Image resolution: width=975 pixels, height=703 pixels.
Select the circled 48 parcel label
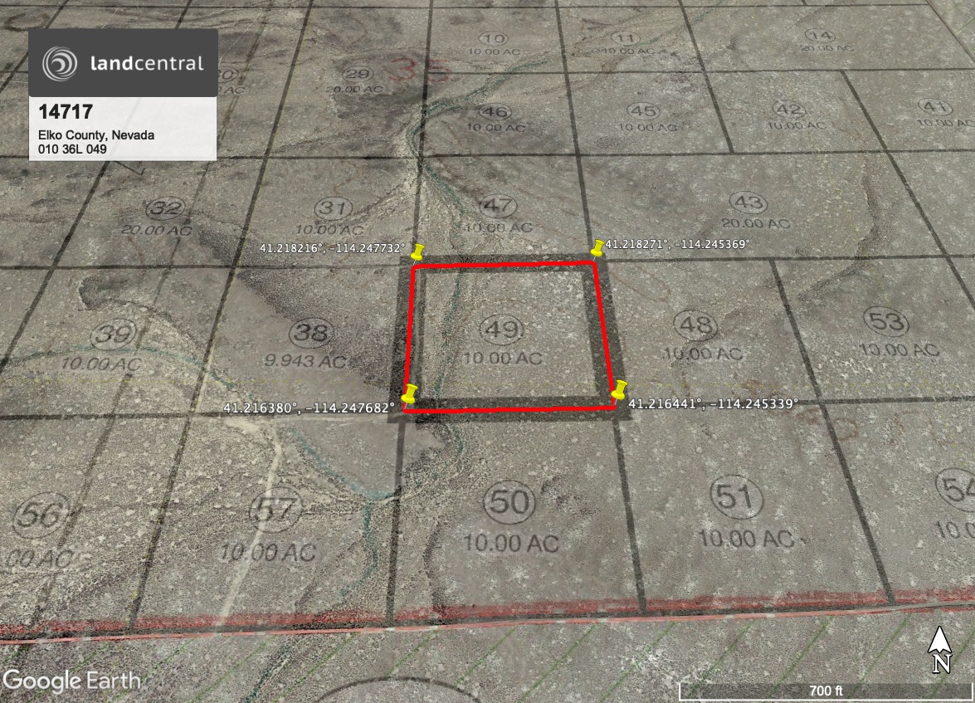(694, 325)
